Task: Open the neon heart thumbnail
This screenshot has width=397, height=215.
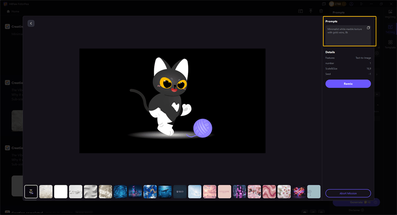Action: pos(299,192)
